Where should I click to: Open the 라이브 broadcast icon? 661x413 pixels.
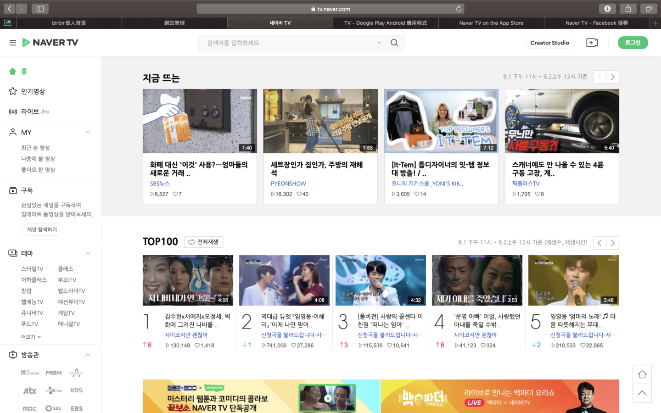click(13, 112)
